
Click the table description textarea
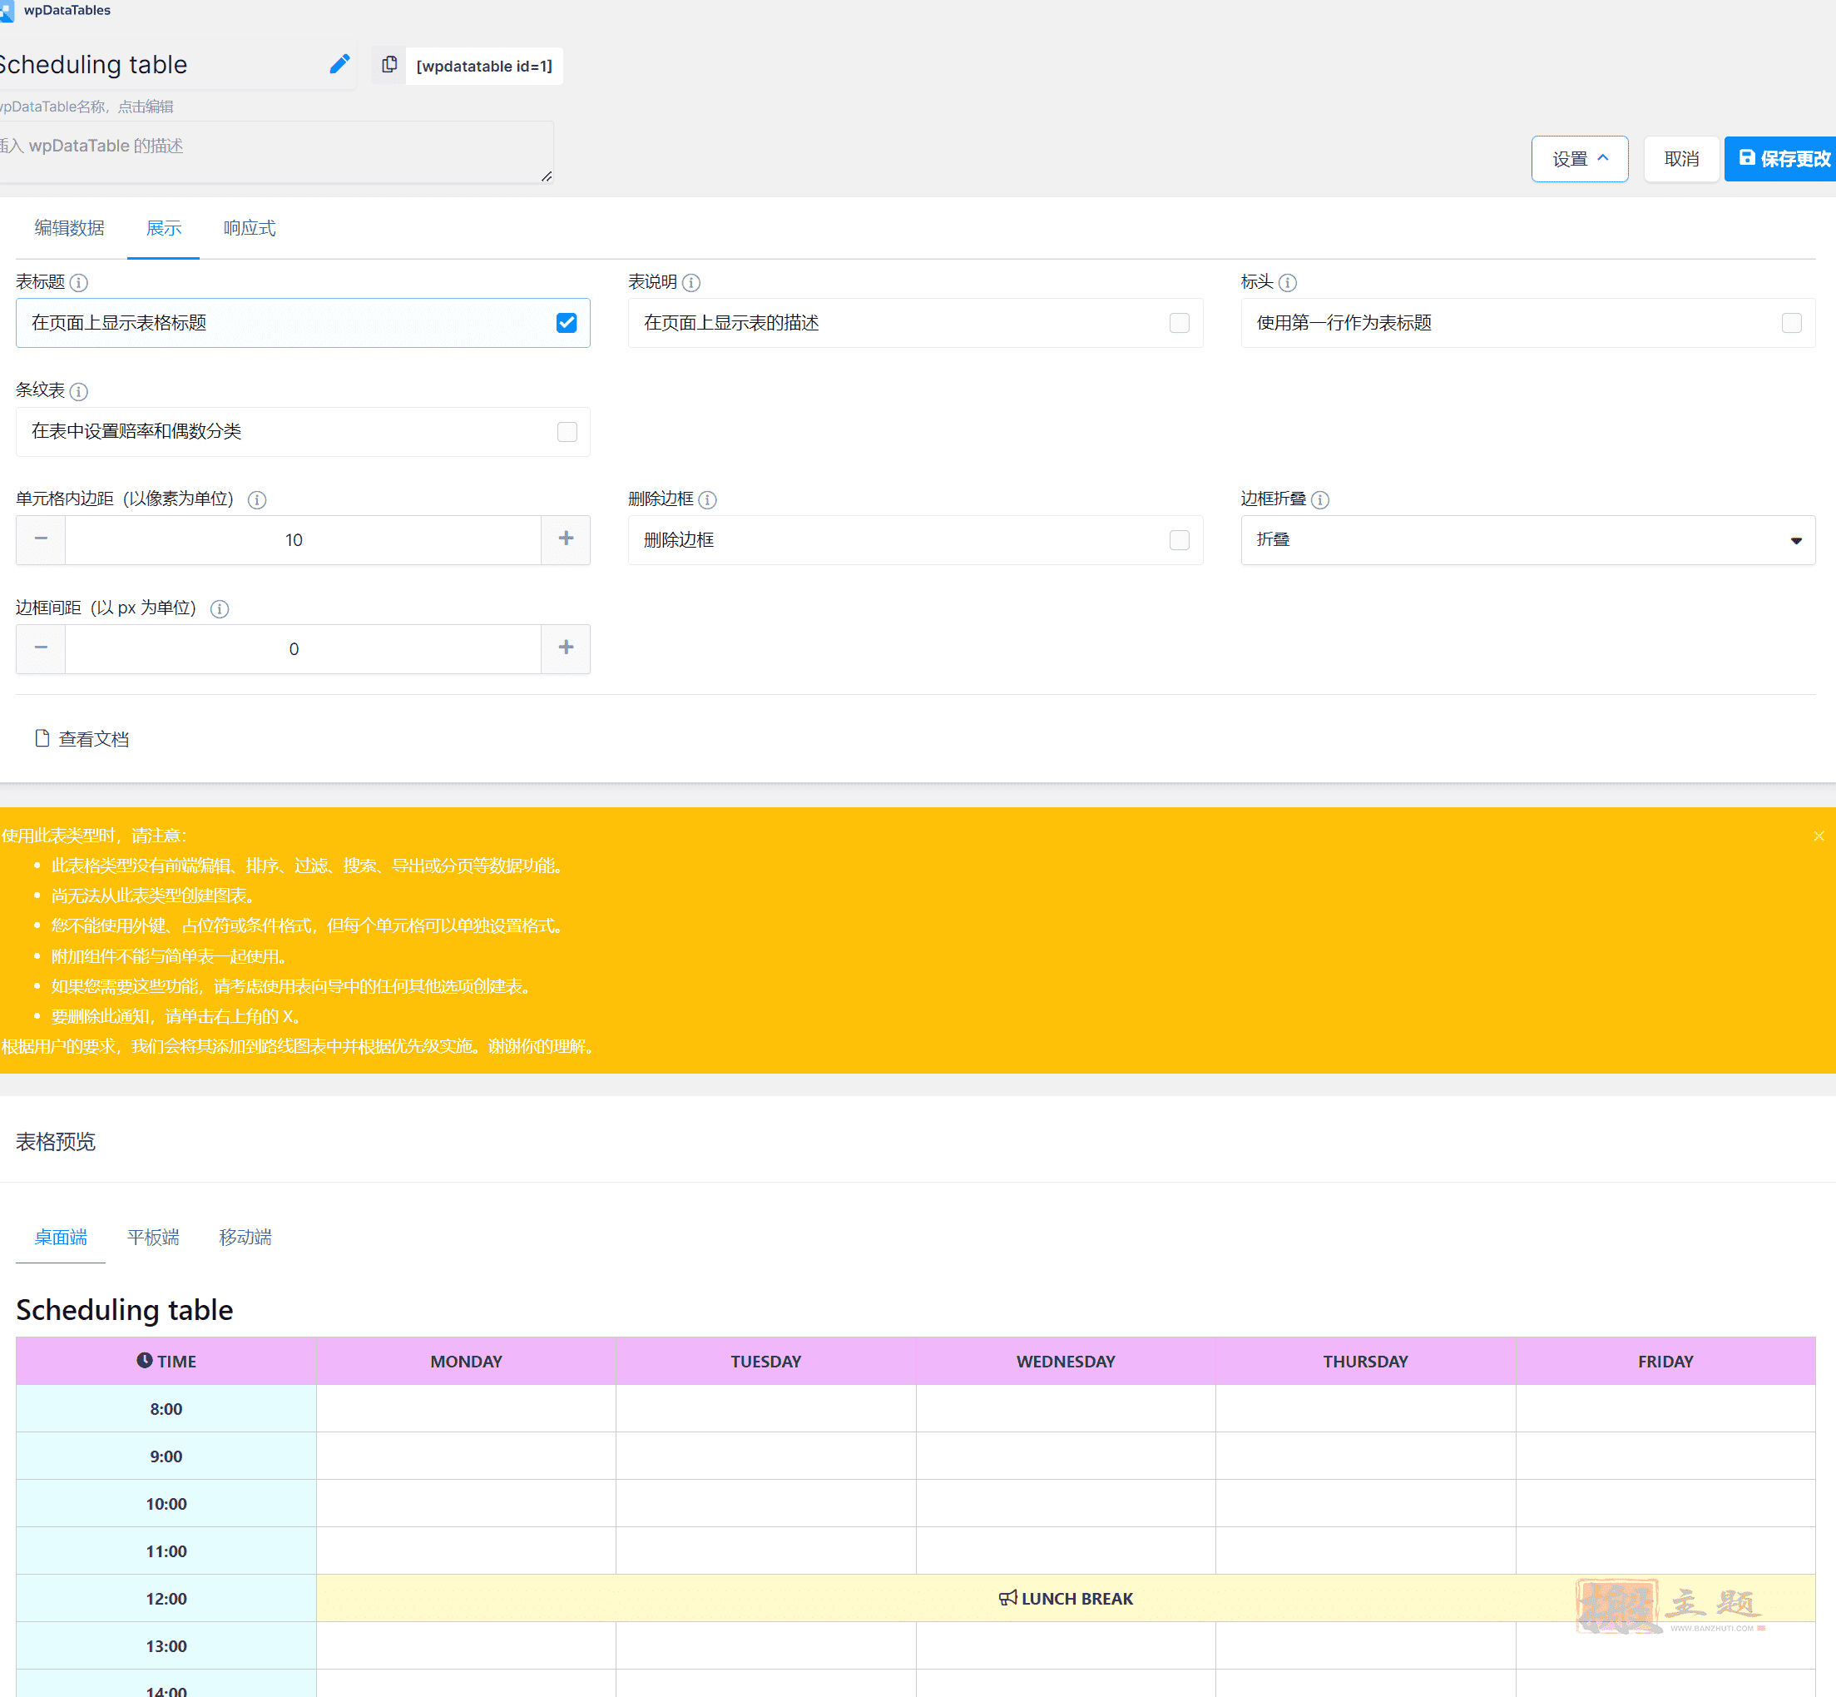click(275, 152)
